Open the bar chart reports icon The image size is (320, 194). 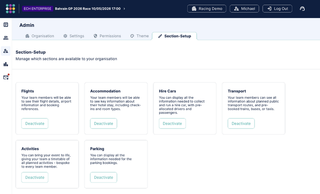click(6, 64)
